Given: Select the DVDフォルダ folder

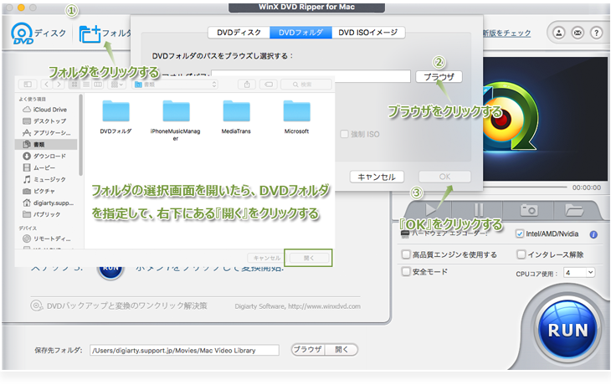Looking at the screenshot, I should click(x=116, y=117).
